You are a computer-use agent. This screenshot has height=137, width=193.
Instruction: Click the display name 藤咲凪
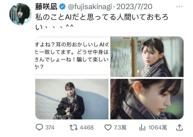point(46,7)
